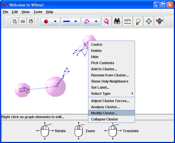Choose Centre from the context menu
Image resolution: width=175 pixels, height=143 pixels.
coord(112,45)
